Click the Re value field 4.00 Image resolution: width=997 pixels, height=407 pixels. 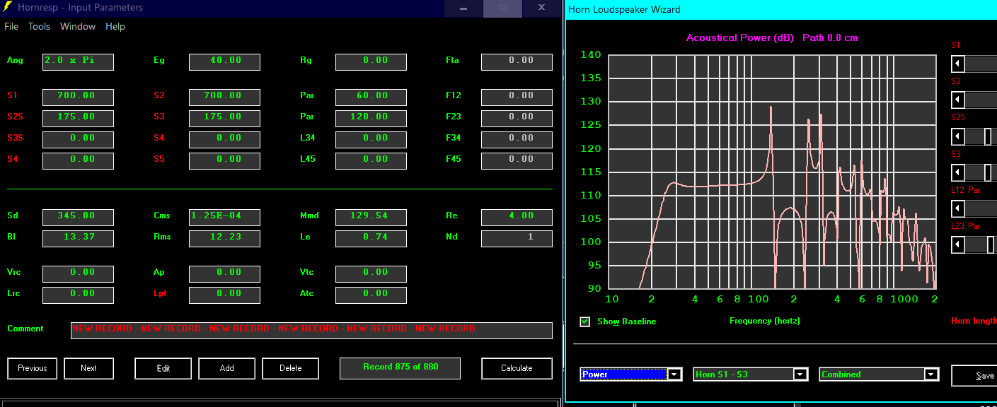tap(517, 217)
